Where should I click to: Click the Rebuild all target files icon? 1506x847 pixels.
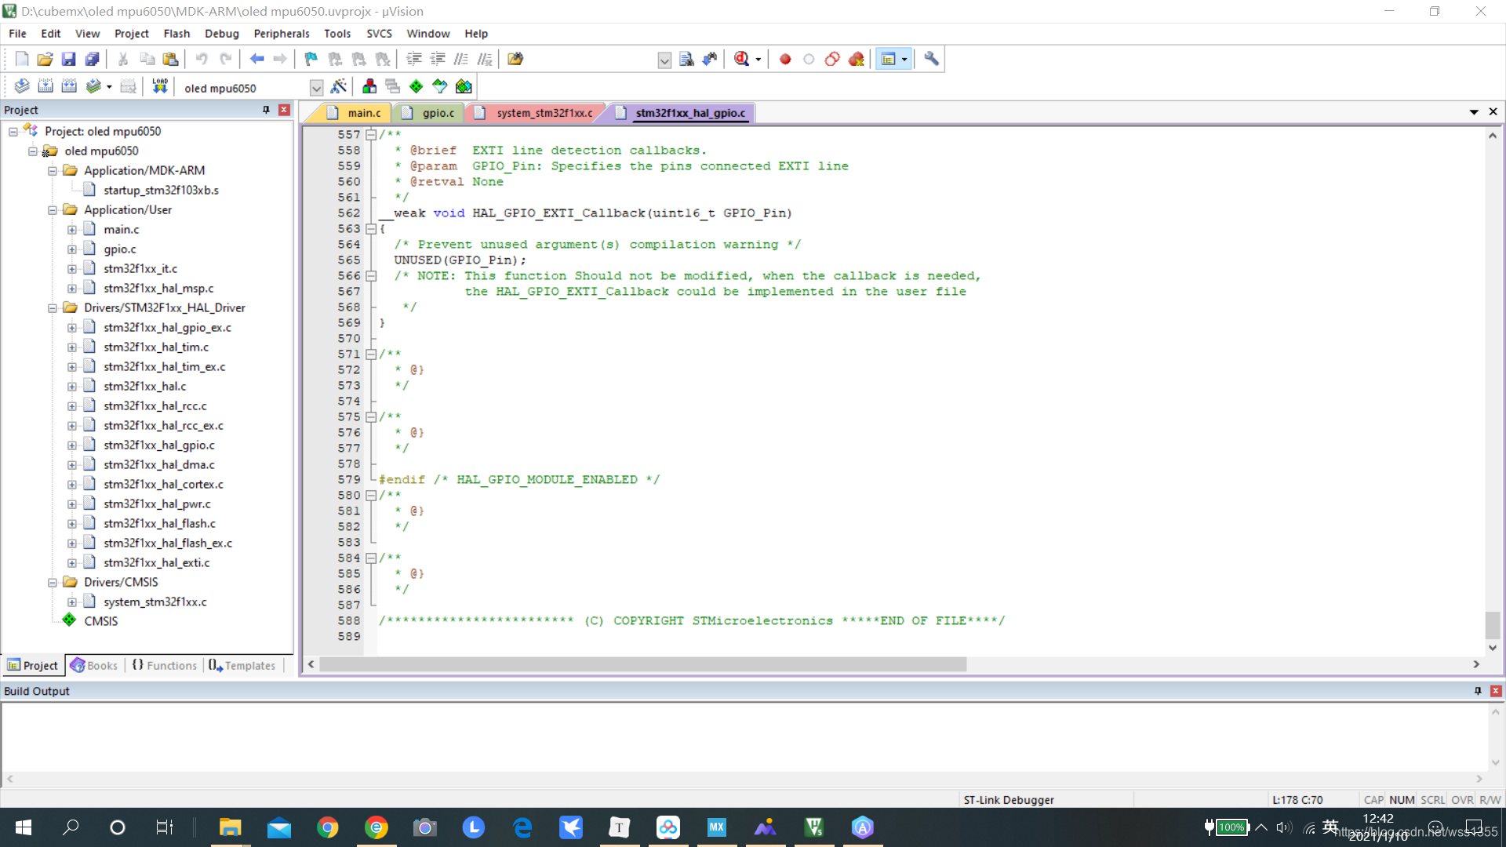[69, 86]
